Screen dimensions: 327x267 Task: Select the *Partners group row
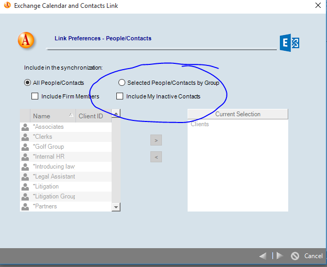[66, 206]
